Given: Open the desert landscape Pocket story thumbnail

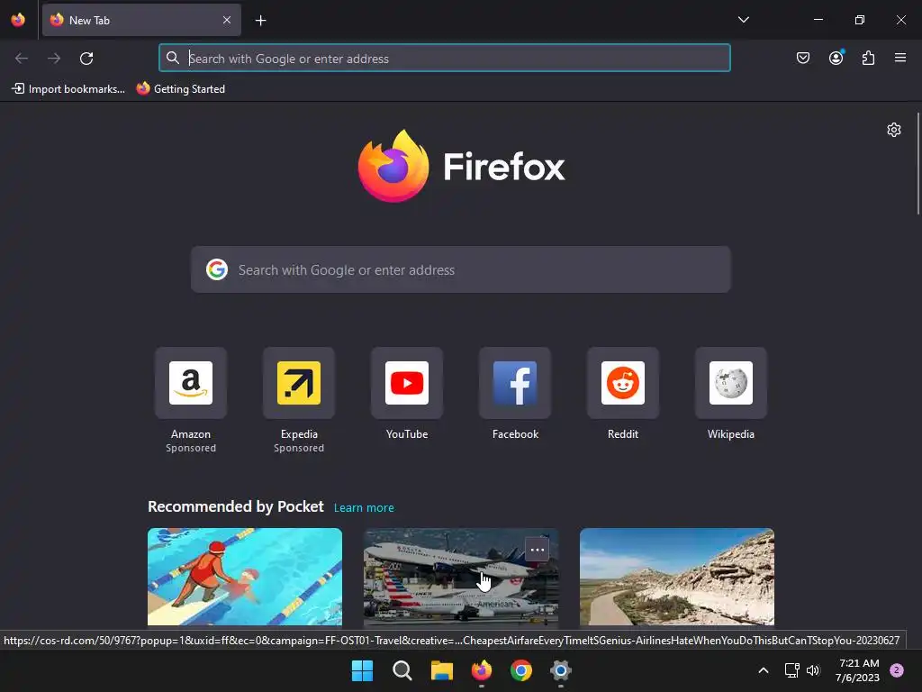Looking at the screenshot, I should [677, 577].
